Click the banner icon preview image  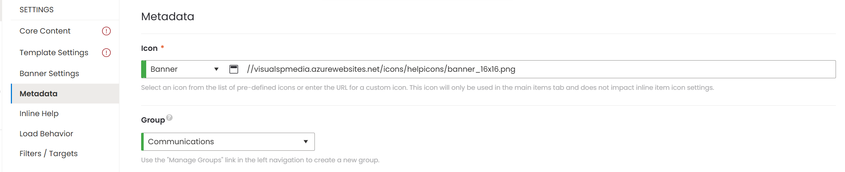coord(234,69)
